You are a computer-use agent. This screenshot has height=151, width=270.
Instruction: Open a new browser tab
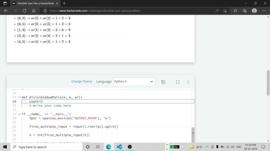click(x=64, y=3)
